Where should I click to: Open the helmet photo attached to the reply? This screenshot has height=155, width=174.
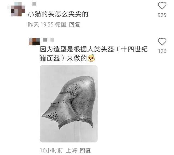(69, 104)
